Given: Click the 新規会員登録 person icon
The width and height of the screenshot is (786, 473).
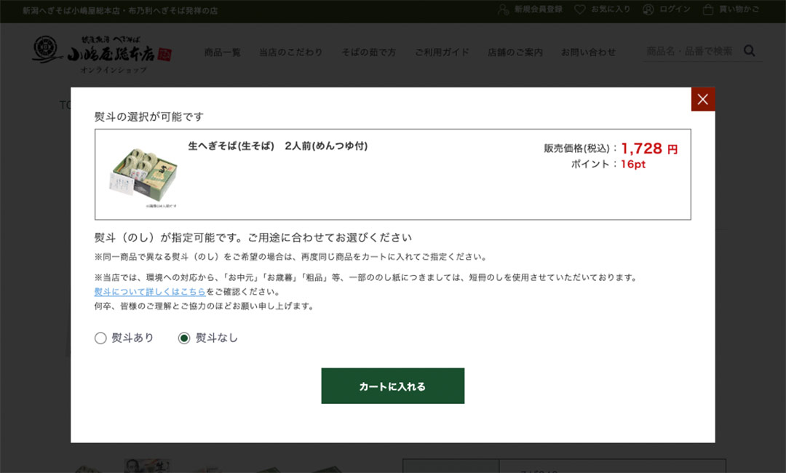Looking at the screenshot, I should point(503,9).
